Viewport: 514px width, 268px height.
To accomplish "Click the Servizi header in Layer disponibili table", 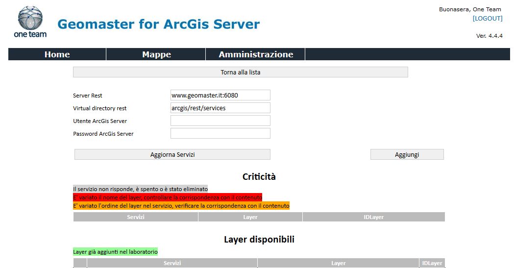I will pyautogui.click(x=172, y=263).
